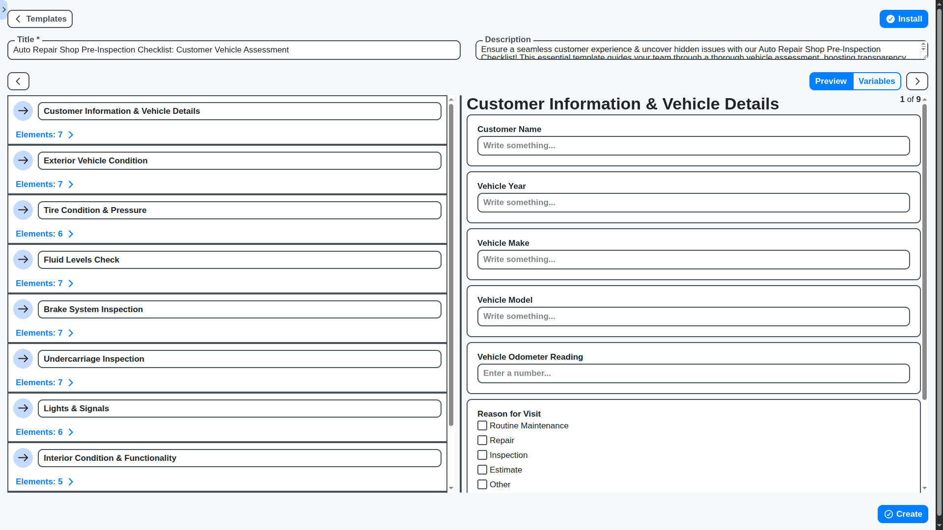The height and width of the screenshot is (530, 943).
Task: Click inside the Customer Name text field
Action: 693,145
